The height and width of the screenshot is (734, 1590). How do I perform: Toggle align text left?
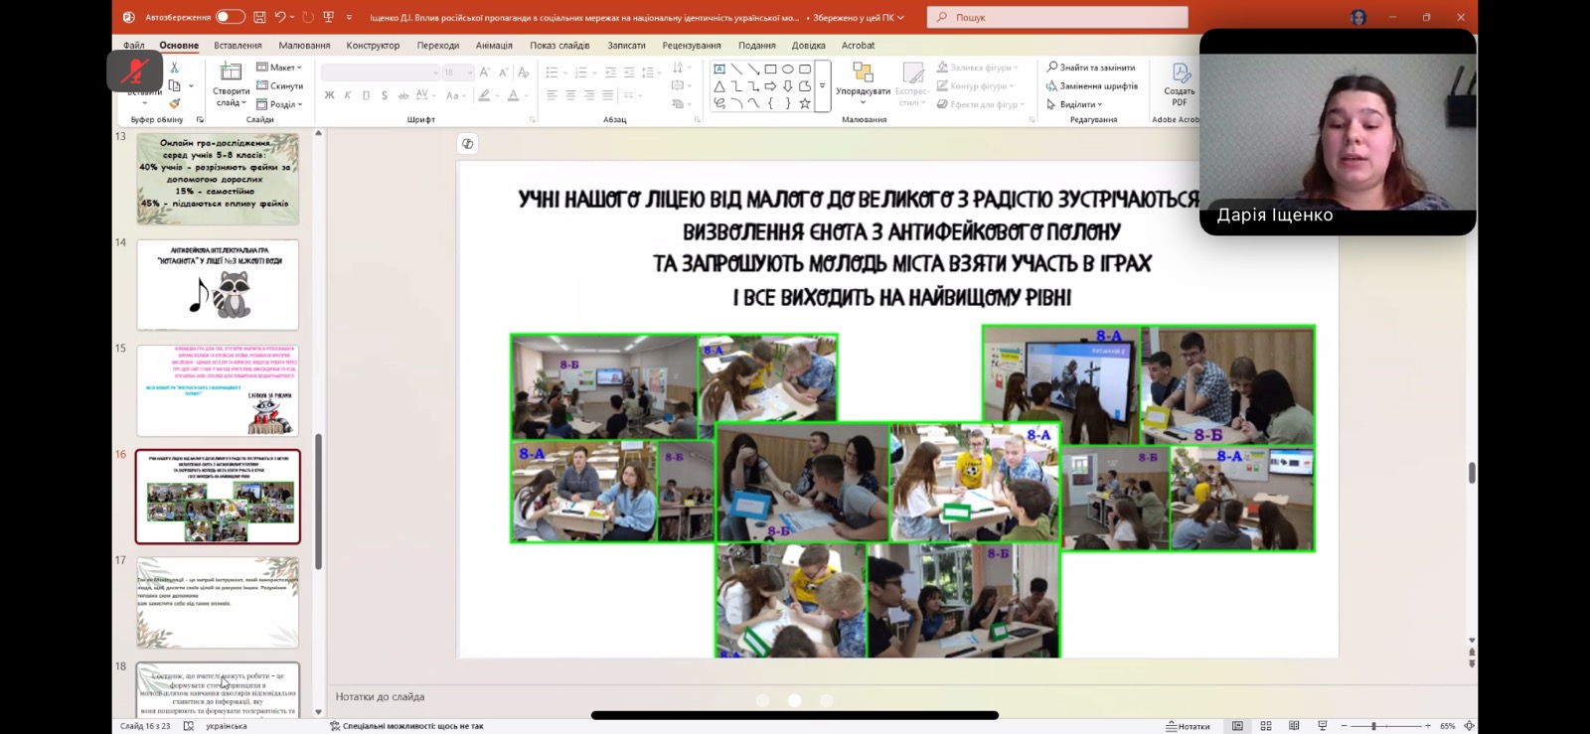click(552, 95)
